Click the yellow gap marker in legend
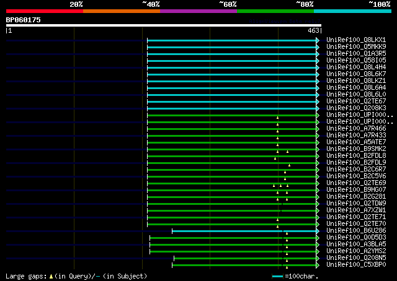Image resolution: width=397 pixels, height=281 pixels. (51, 277)
